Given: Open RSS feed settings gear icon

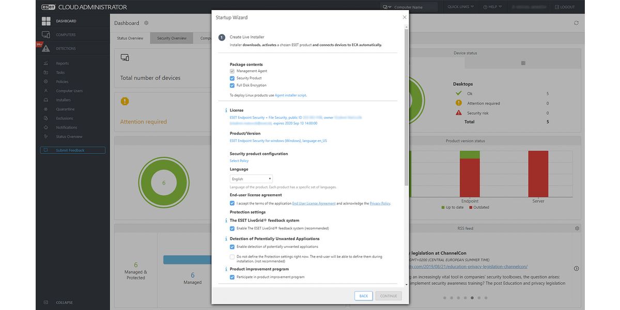Looking at the screenshot, I should (x=577, y=228).
